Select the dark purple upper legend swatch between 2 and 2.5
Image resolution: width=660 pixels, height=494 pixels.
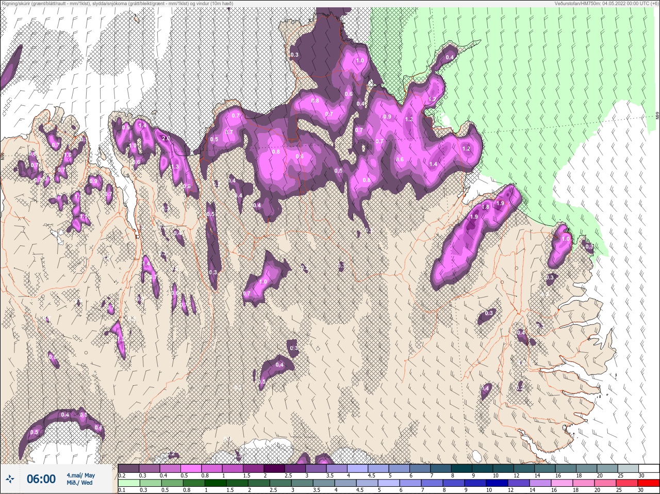275,468
